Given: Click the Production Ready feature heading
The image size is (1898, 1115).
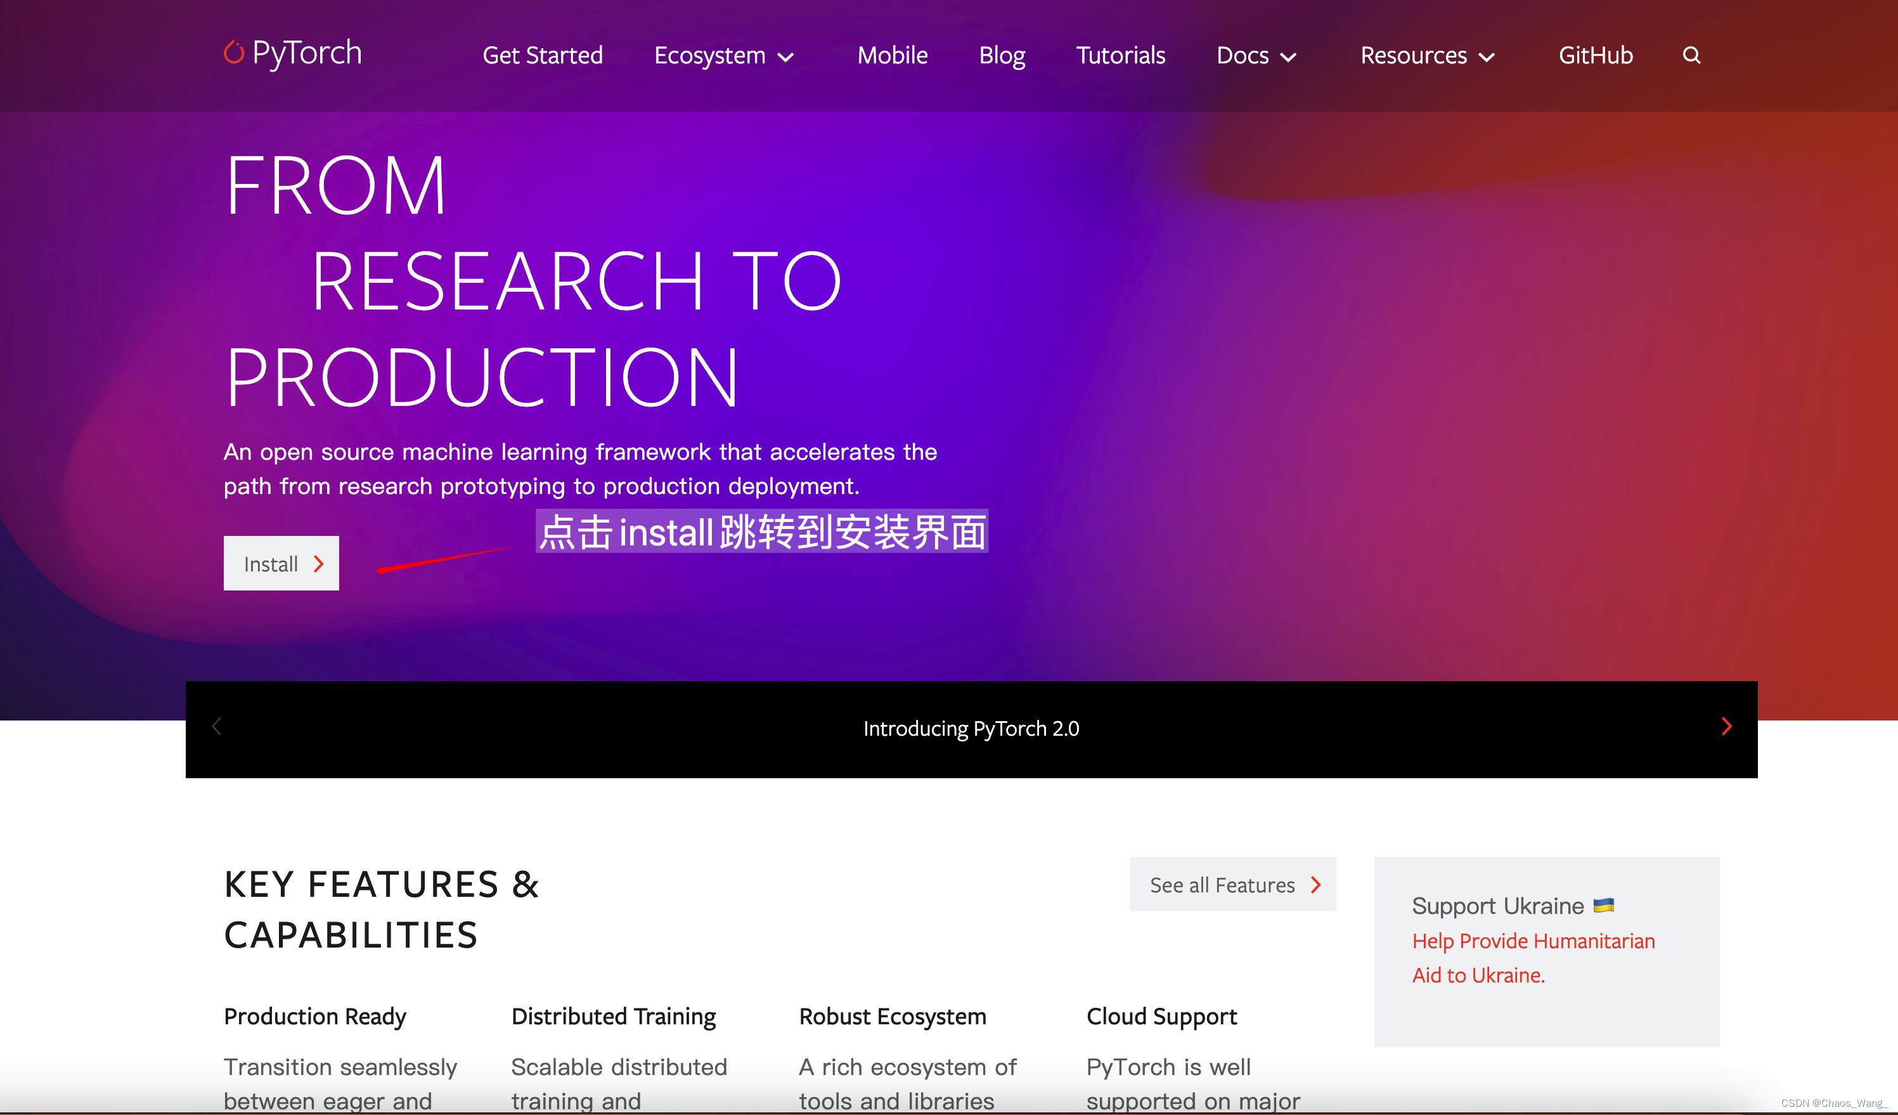Looking at the screenshot, I should (x=315, y=1016).
